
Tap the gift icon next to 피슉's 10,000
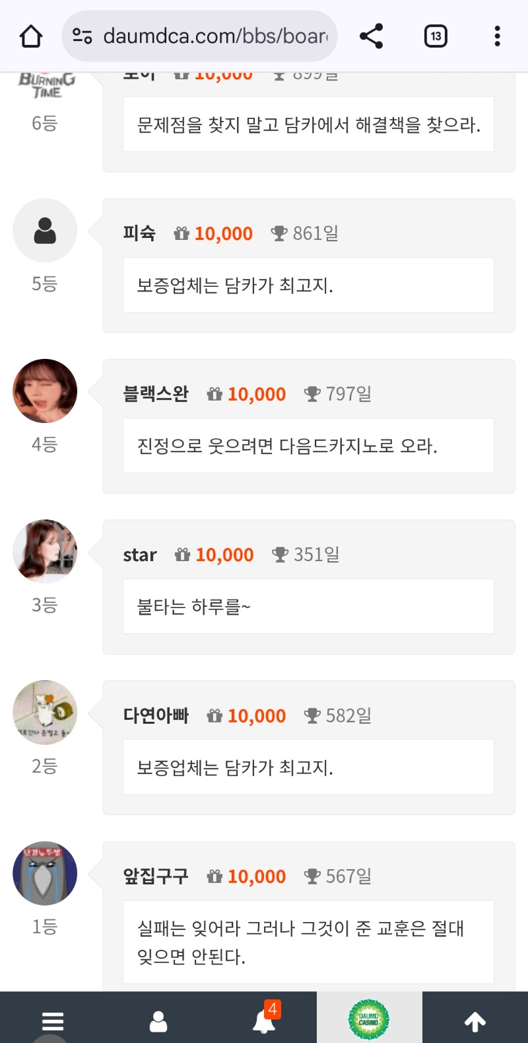click(181, 233)
